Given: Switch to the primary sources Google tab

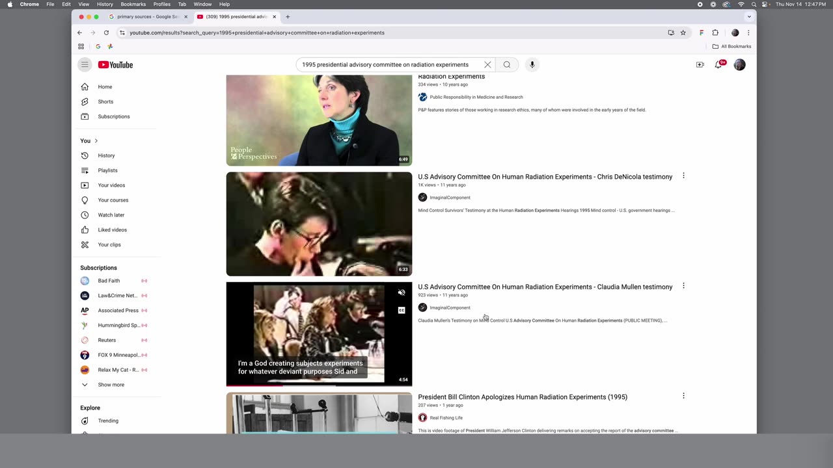Looking at the screenshot, I should (x=148, y=16).
